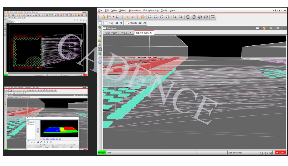Click the blue info icon in the left sidebar
This screenshot has width=288, height=166.
point(100,62)
